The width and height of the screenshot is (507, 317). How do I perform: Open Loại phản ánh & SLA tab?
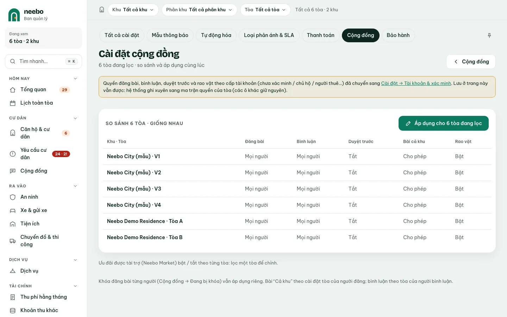[x=269, y=35]
